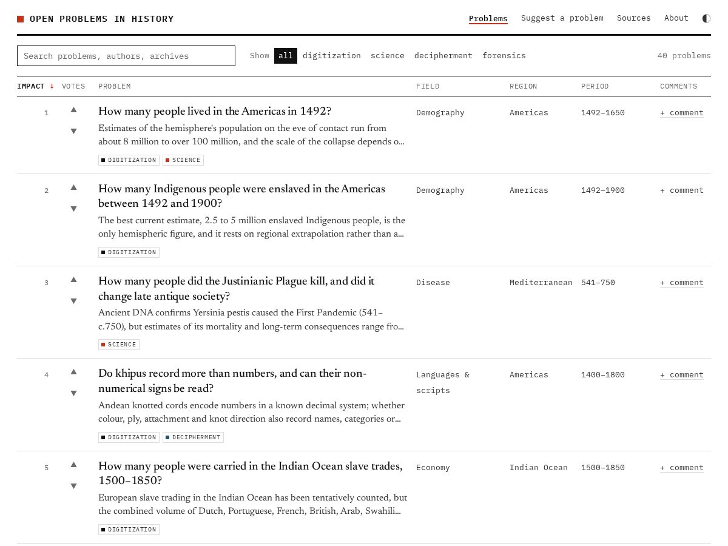This screenshot has width=728, height=546.
Task: Click Digitization tag on Indian Ocean problem
Action: (129, 530)
